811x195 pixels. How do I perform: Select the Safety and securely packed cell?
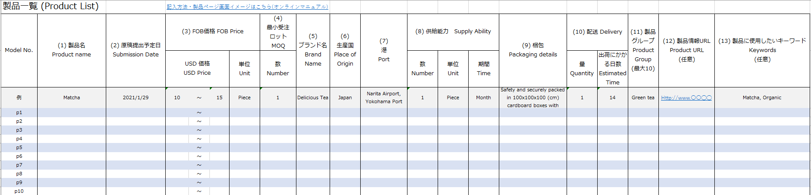pyautogui.click(x=533, y=97)
